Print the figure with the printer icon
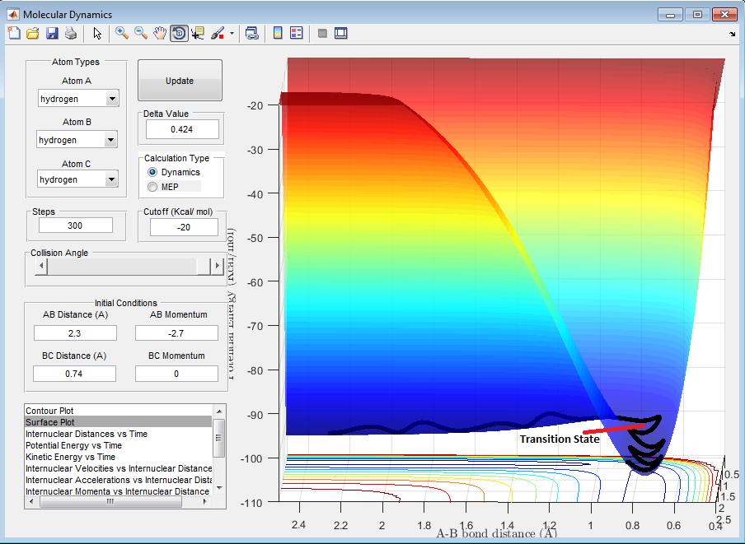 point(71,33)
